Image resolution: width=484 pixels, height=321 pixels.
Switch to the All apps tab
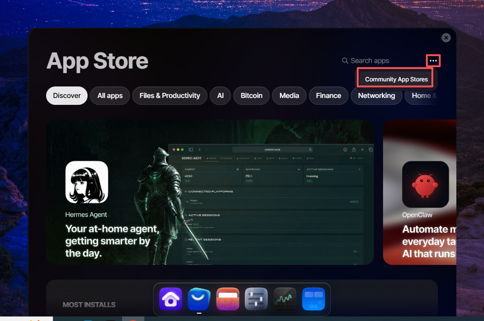click(x=110, y=96)
